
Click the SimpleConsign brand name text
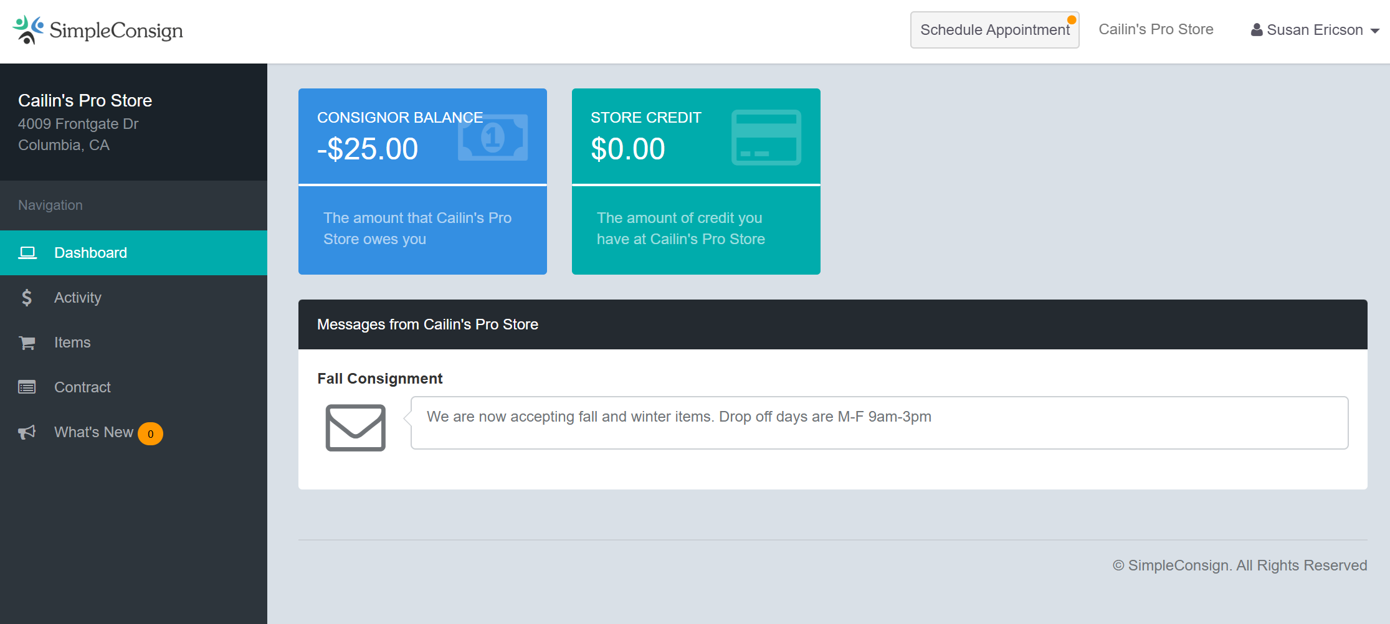[116, 31]
